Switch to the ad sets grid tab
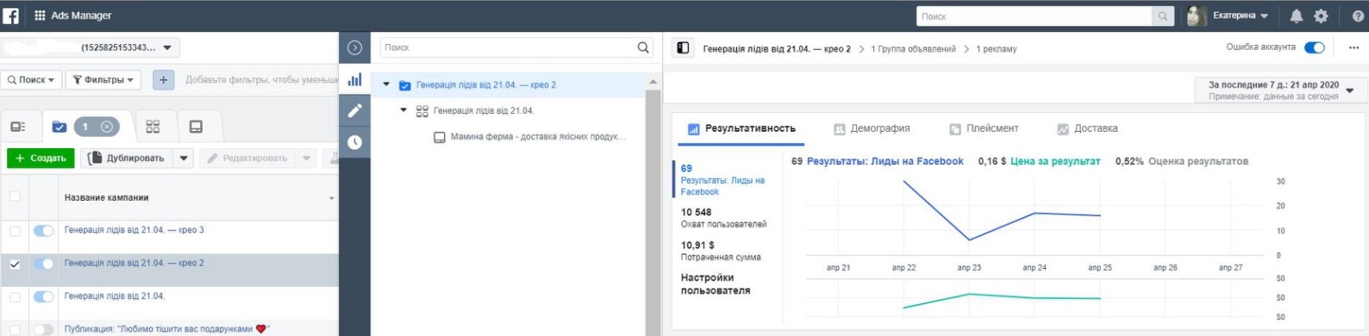 pos(153,127)
